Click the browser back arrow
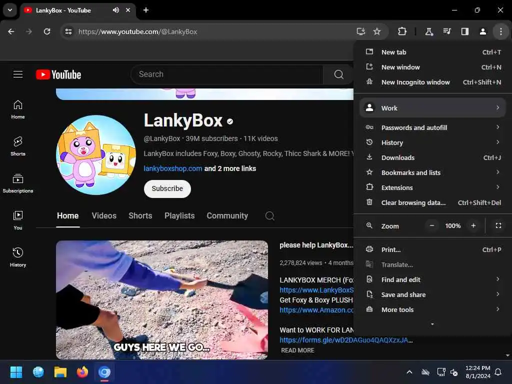 tap(11, 31)
